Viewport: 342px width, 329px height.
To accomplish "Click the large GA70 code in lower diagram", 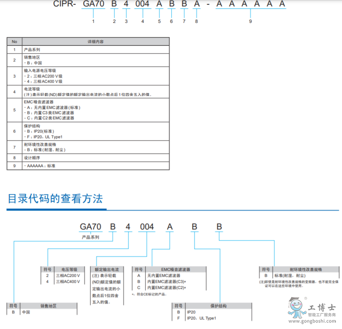I will tap(90, 227).
